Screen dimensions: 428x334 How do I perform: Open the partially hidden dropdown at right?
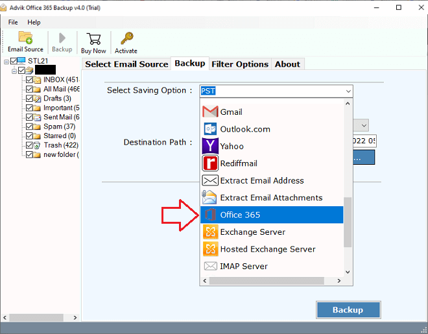364,126
